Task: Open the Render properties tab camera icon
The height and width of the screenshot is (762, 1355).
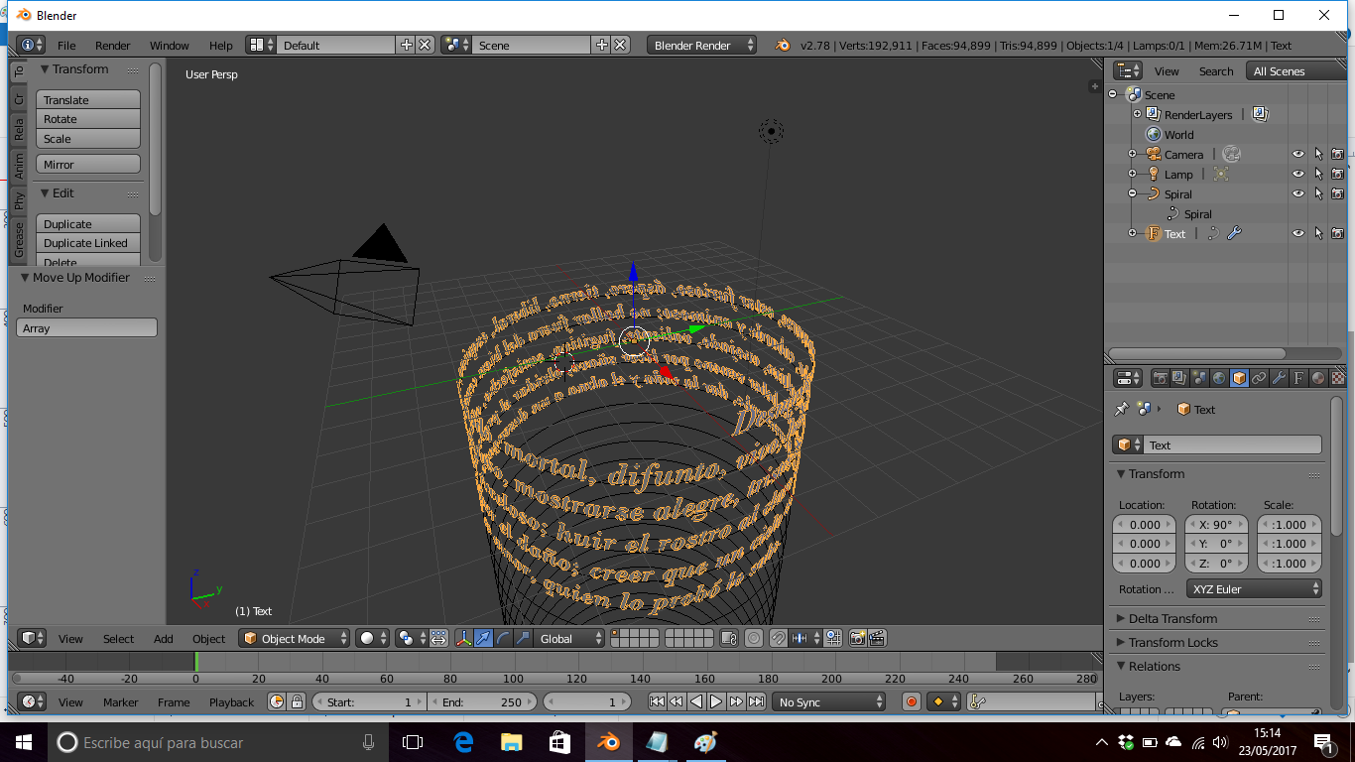Action: coord(1160,378)
